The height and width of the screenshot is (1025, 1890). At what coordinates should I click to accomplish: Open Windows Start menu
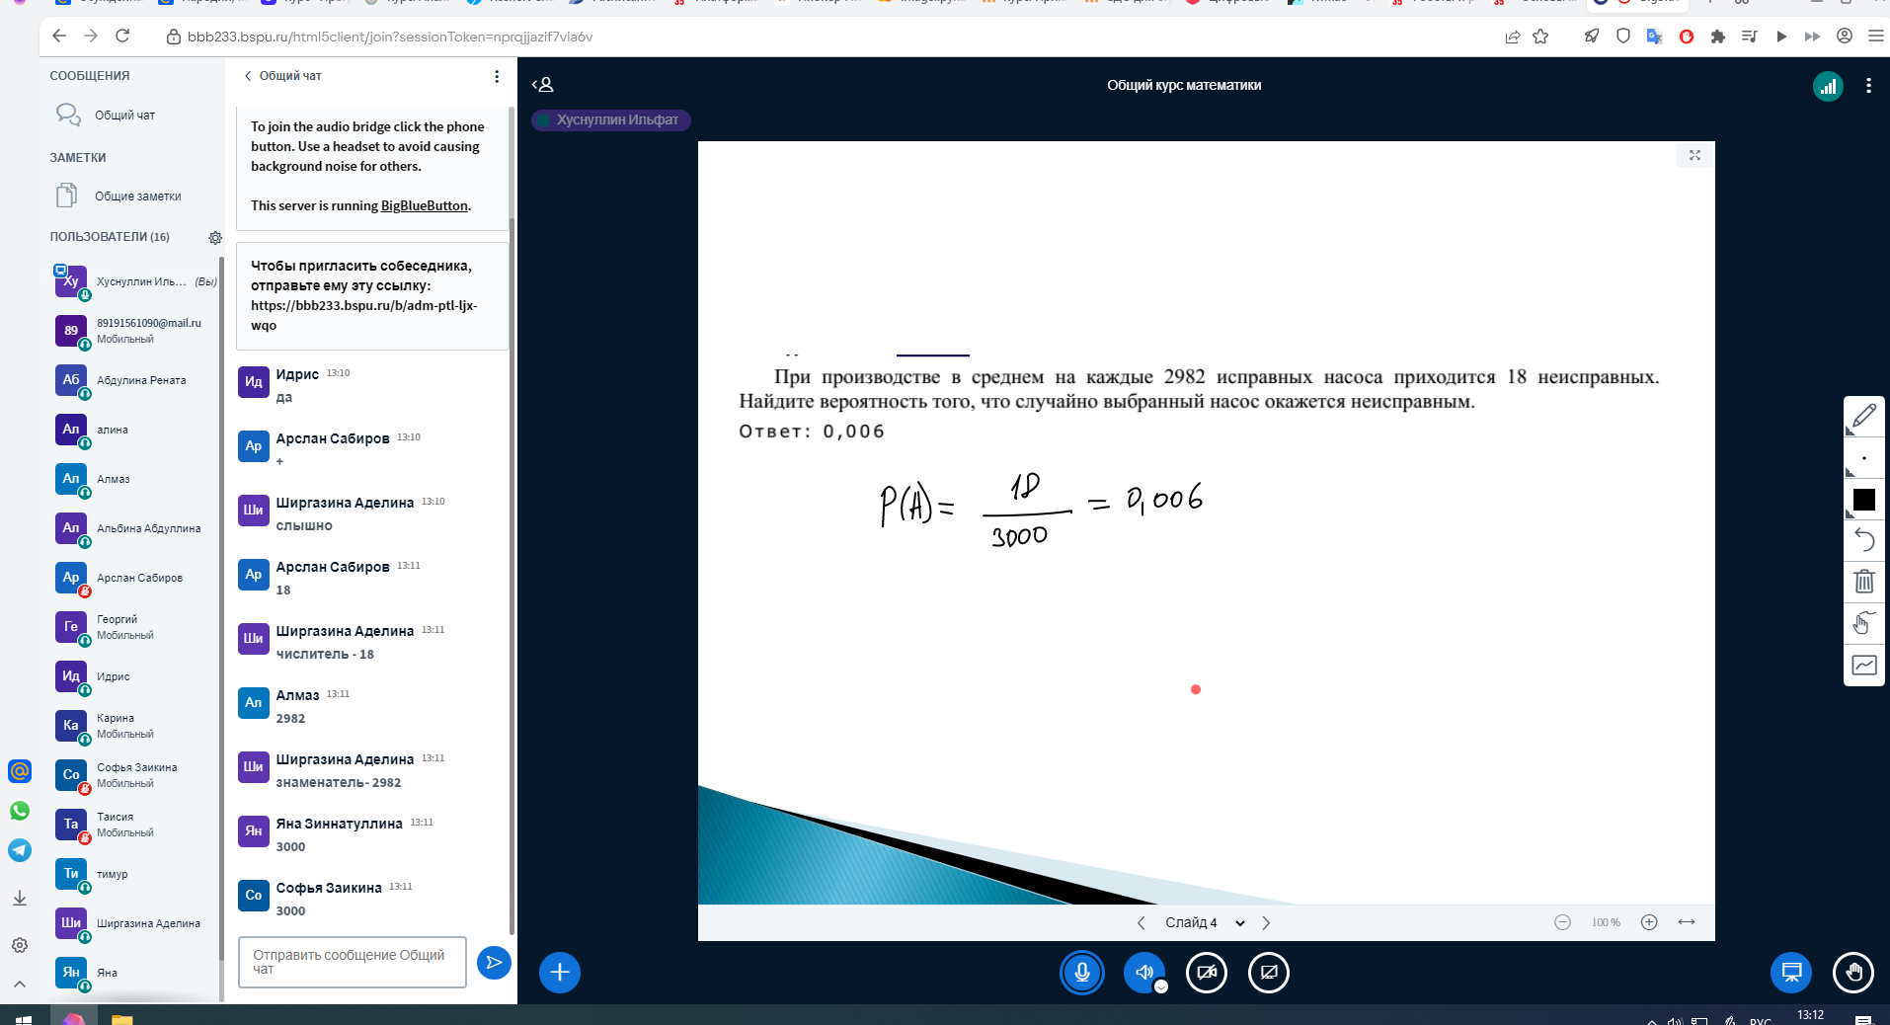[x=24, y=1018]
